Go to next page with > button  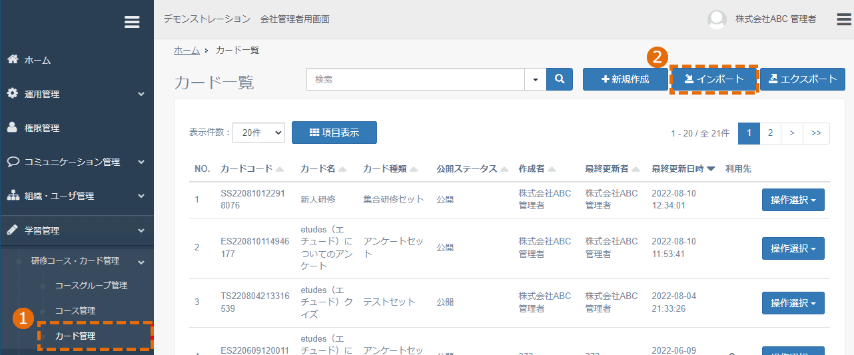791,133
